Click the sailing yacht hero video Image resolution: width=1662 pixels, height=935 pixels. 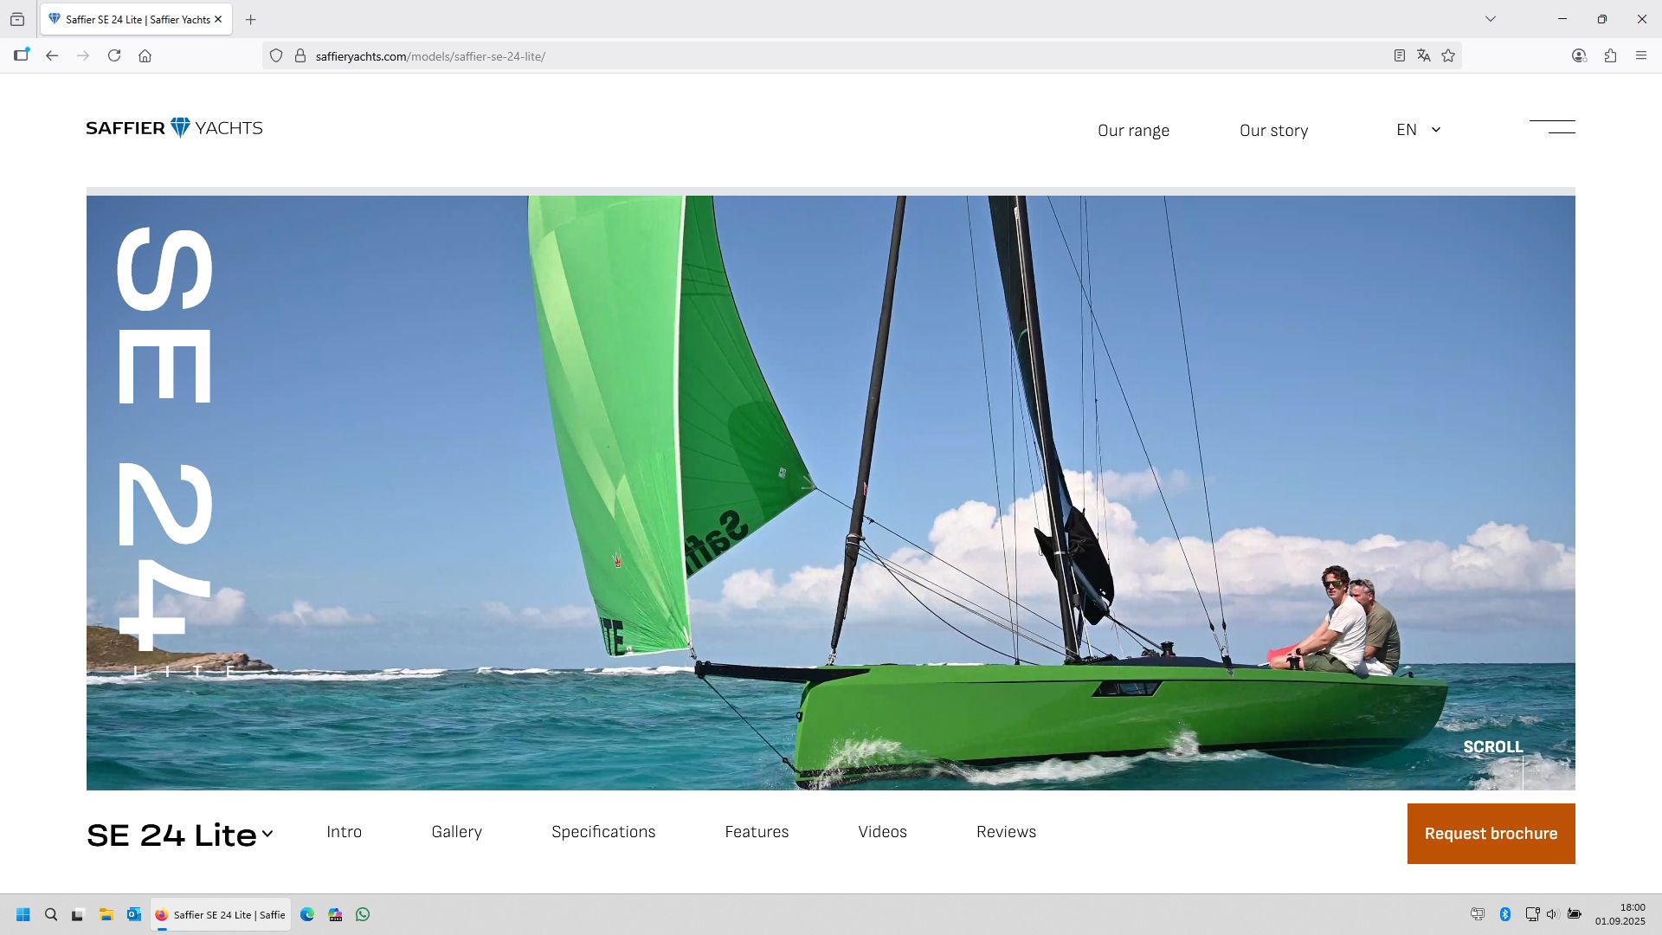click(831, 493)
